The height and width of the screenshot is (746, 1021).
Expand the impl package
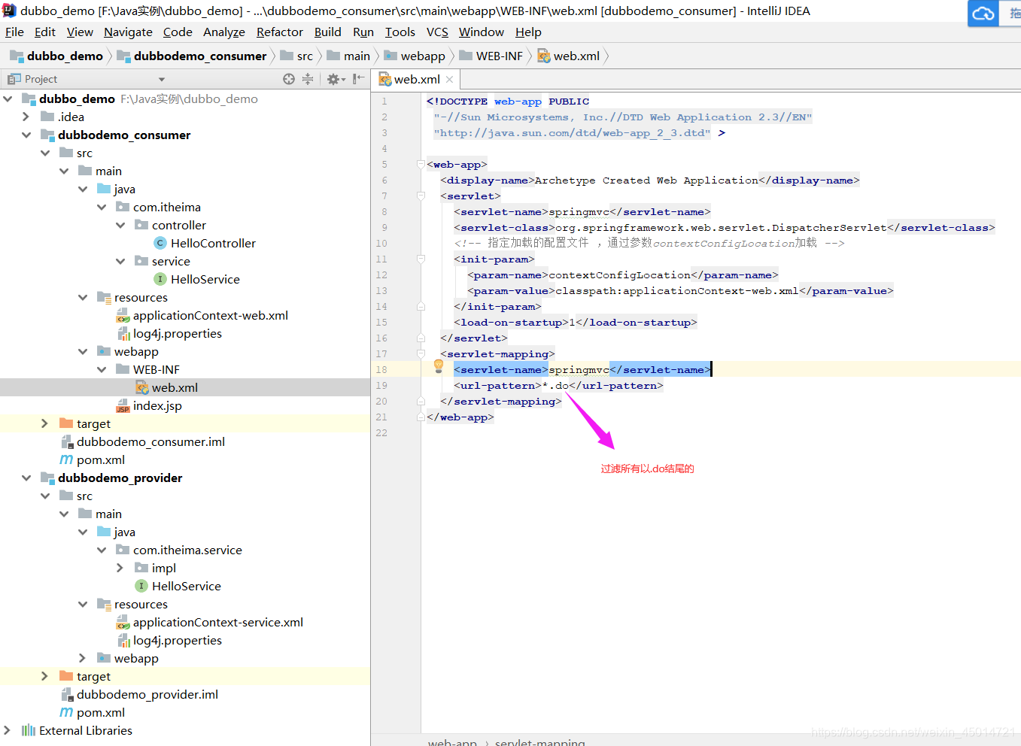point(120,568)
